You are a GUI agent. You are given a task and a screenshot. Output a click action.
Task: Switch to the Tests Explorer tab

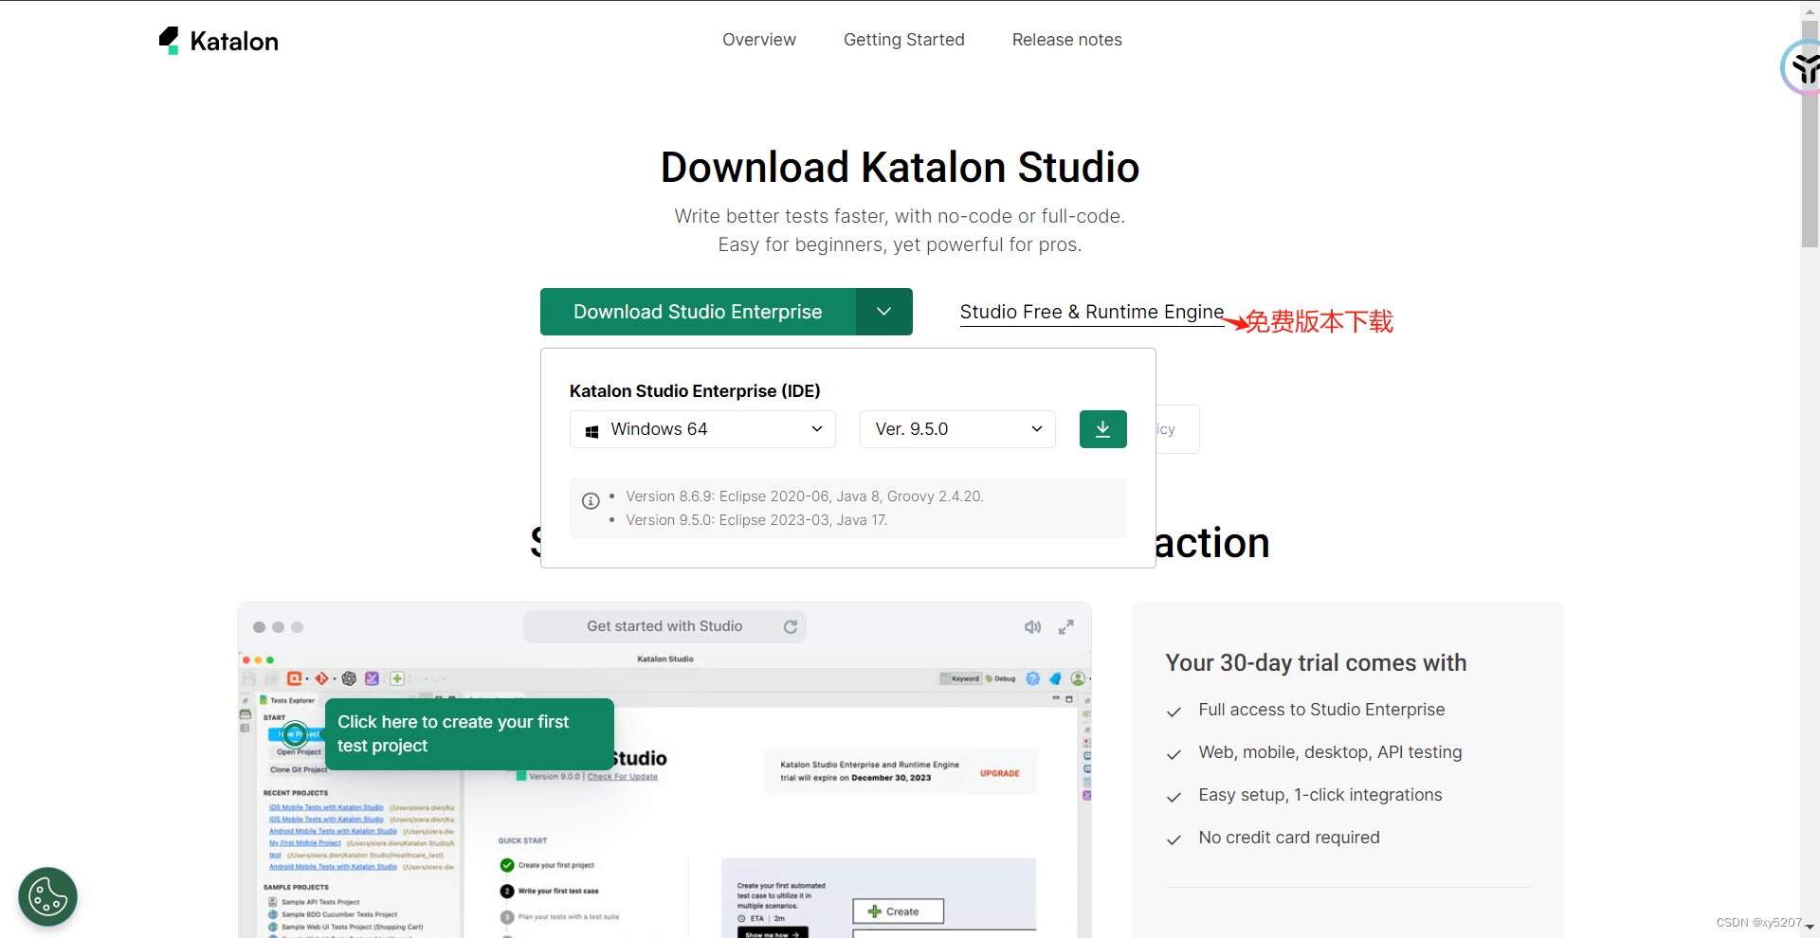(x=287, y=699)
